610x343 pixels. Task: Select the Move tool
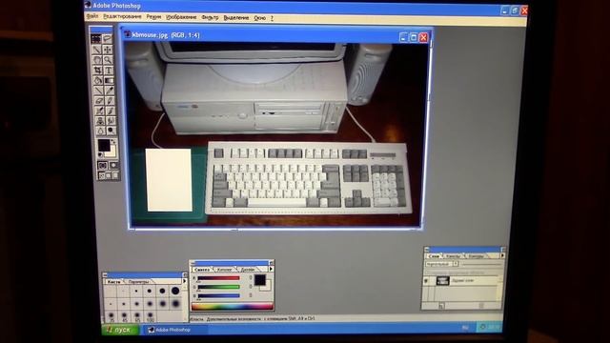click(108, 50)
